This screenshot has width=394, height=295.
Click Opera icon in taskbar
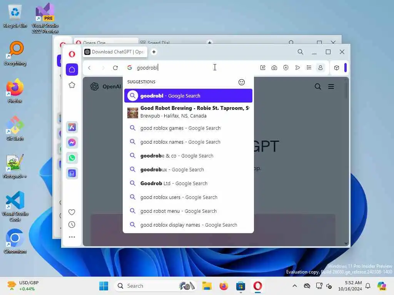coord(257,286)
